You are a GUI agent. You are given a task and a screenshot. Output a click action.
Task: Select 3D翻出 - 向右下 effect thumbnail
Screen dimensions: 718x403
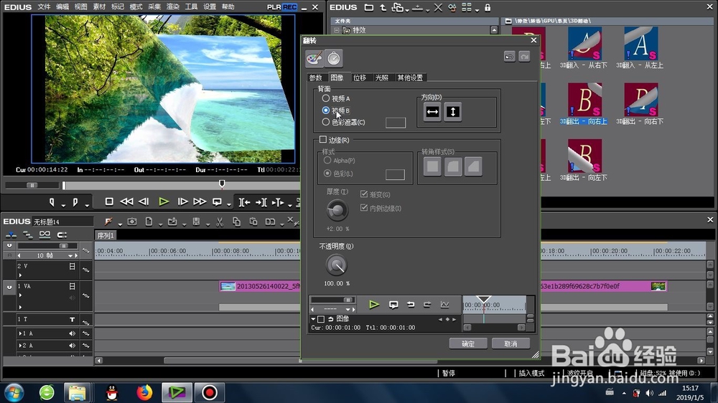(640, 100)
